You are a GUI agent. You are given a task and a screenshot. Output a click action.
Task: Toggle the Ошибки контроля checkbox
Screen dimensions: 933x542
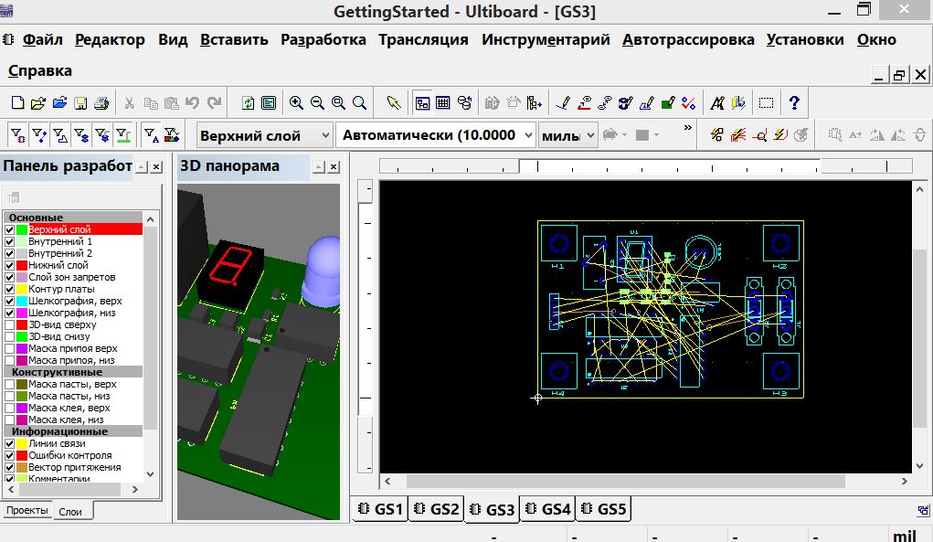9,456
